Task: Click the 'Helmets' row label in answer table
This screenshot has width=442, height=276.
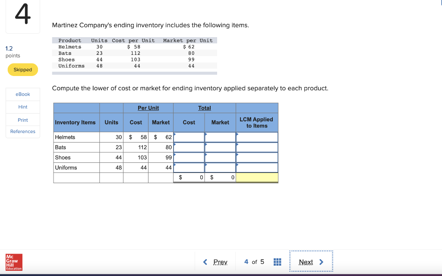Action: click(x=65, y=137)
